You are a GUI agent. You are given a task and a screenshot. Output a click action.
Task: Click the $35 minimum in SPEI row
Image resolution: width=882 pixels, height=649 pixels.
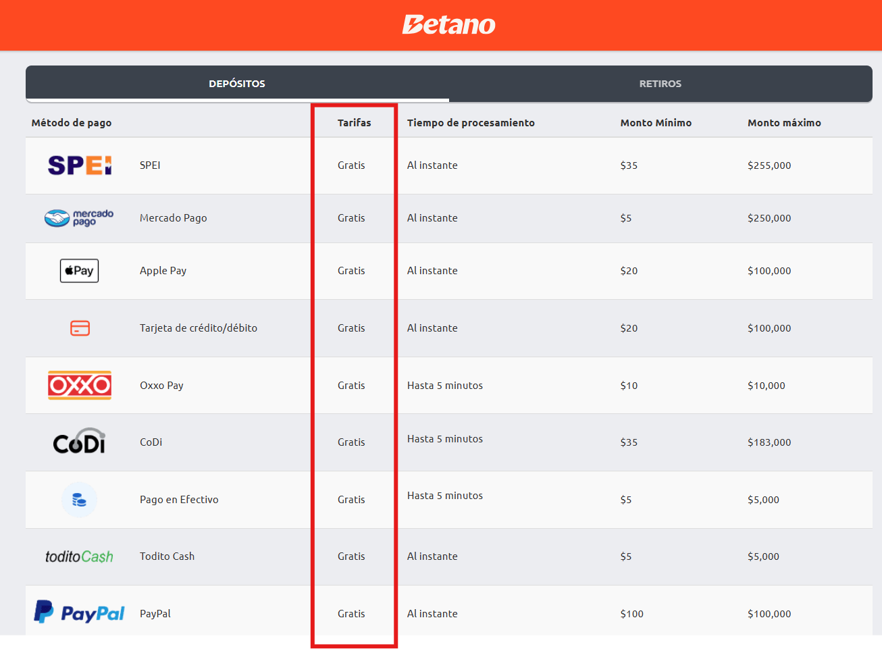coord(629,165)
